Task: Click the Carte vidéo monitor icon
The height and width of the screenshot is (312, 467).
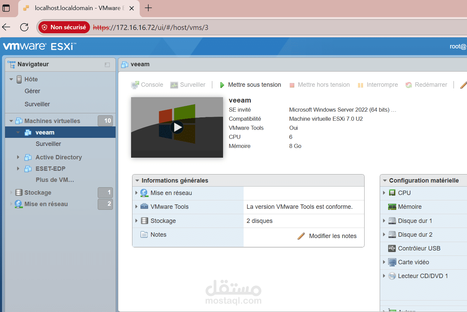Action: tap(392, 262)
